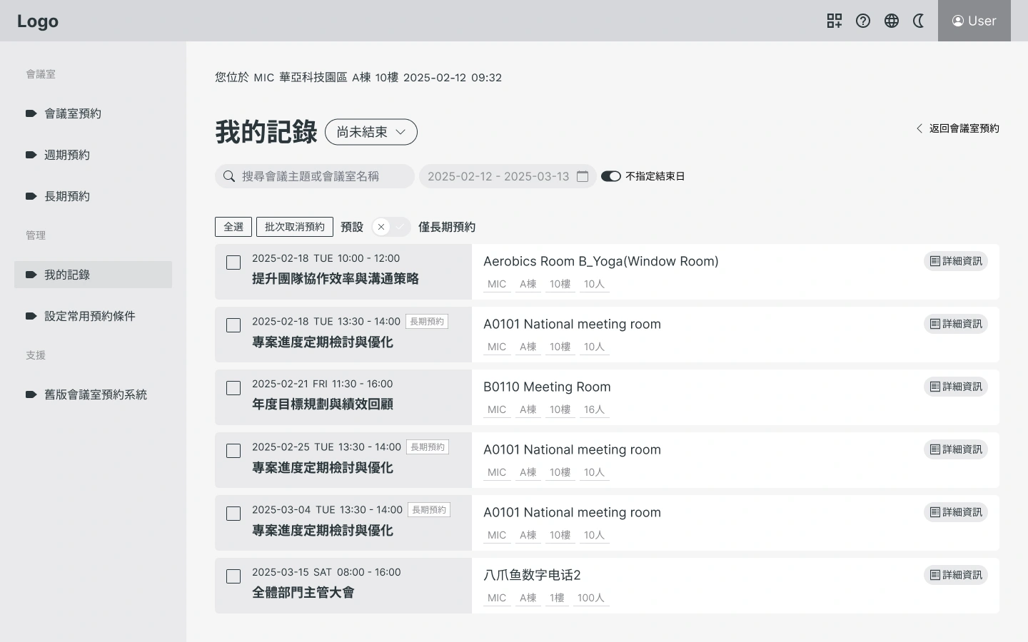
Task: Go to 設定常用預約條件 in sidebar
Action: click(x=90, y=316)
